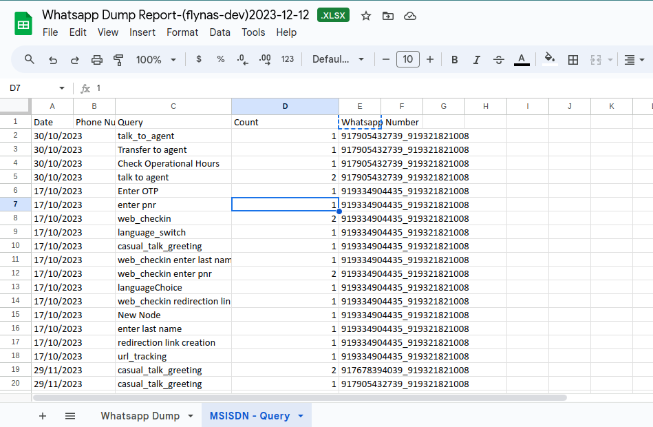Click the redo arrow icon

pyautogui.click(x=74, y=60)
